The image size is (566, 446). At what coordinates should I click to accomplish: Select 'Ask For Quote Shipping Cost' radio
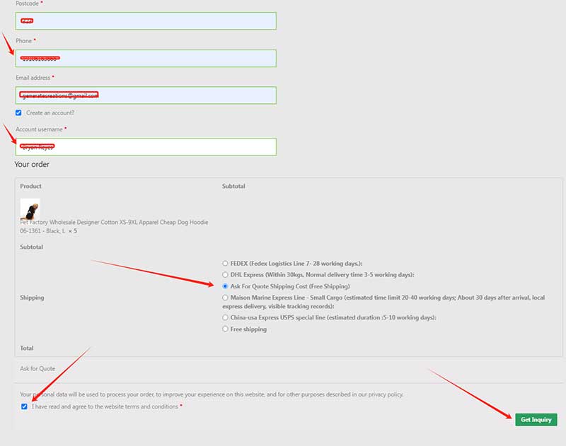point(226,286)
